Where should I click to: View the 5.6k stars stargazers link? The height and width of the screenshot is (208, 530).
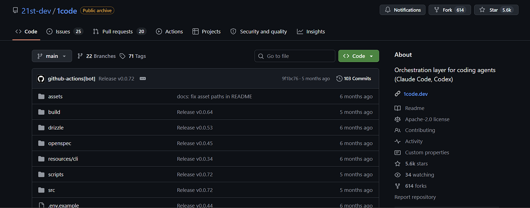416,163
